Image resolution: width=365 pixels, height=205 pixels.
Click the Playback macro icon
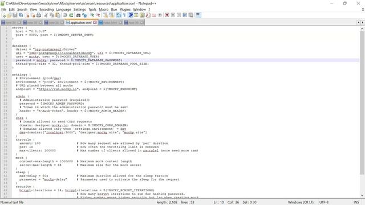coord(179,15)
